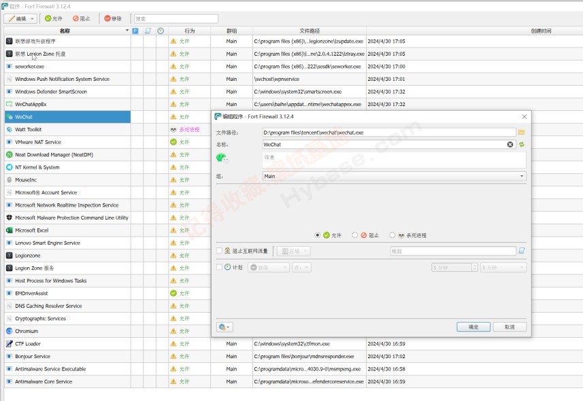The width and height of the screenshot is (583, 401).
Task: Sort by the parked column header icon
Action: [x=135, y=31]
